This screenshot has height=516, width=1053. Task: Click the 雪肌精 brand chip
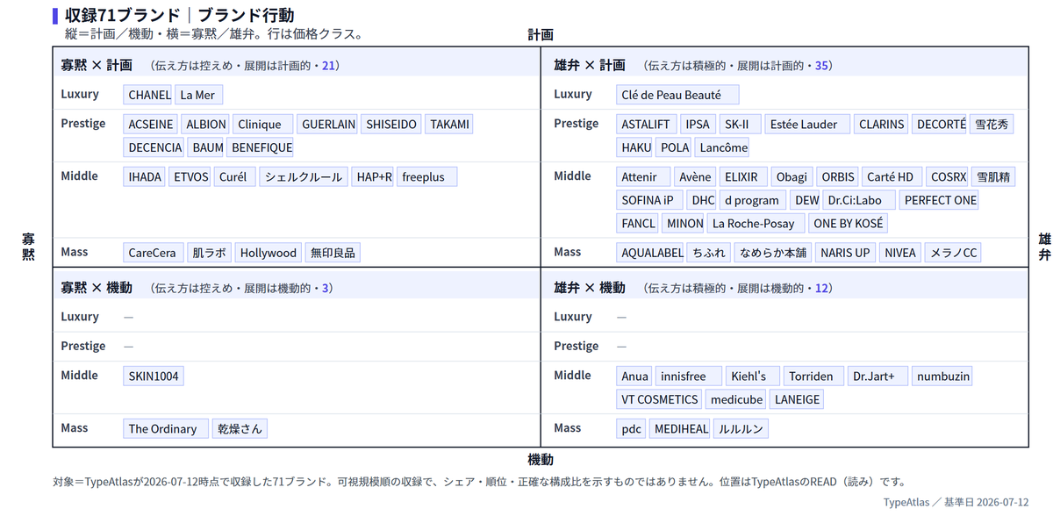tap(992, 177)
